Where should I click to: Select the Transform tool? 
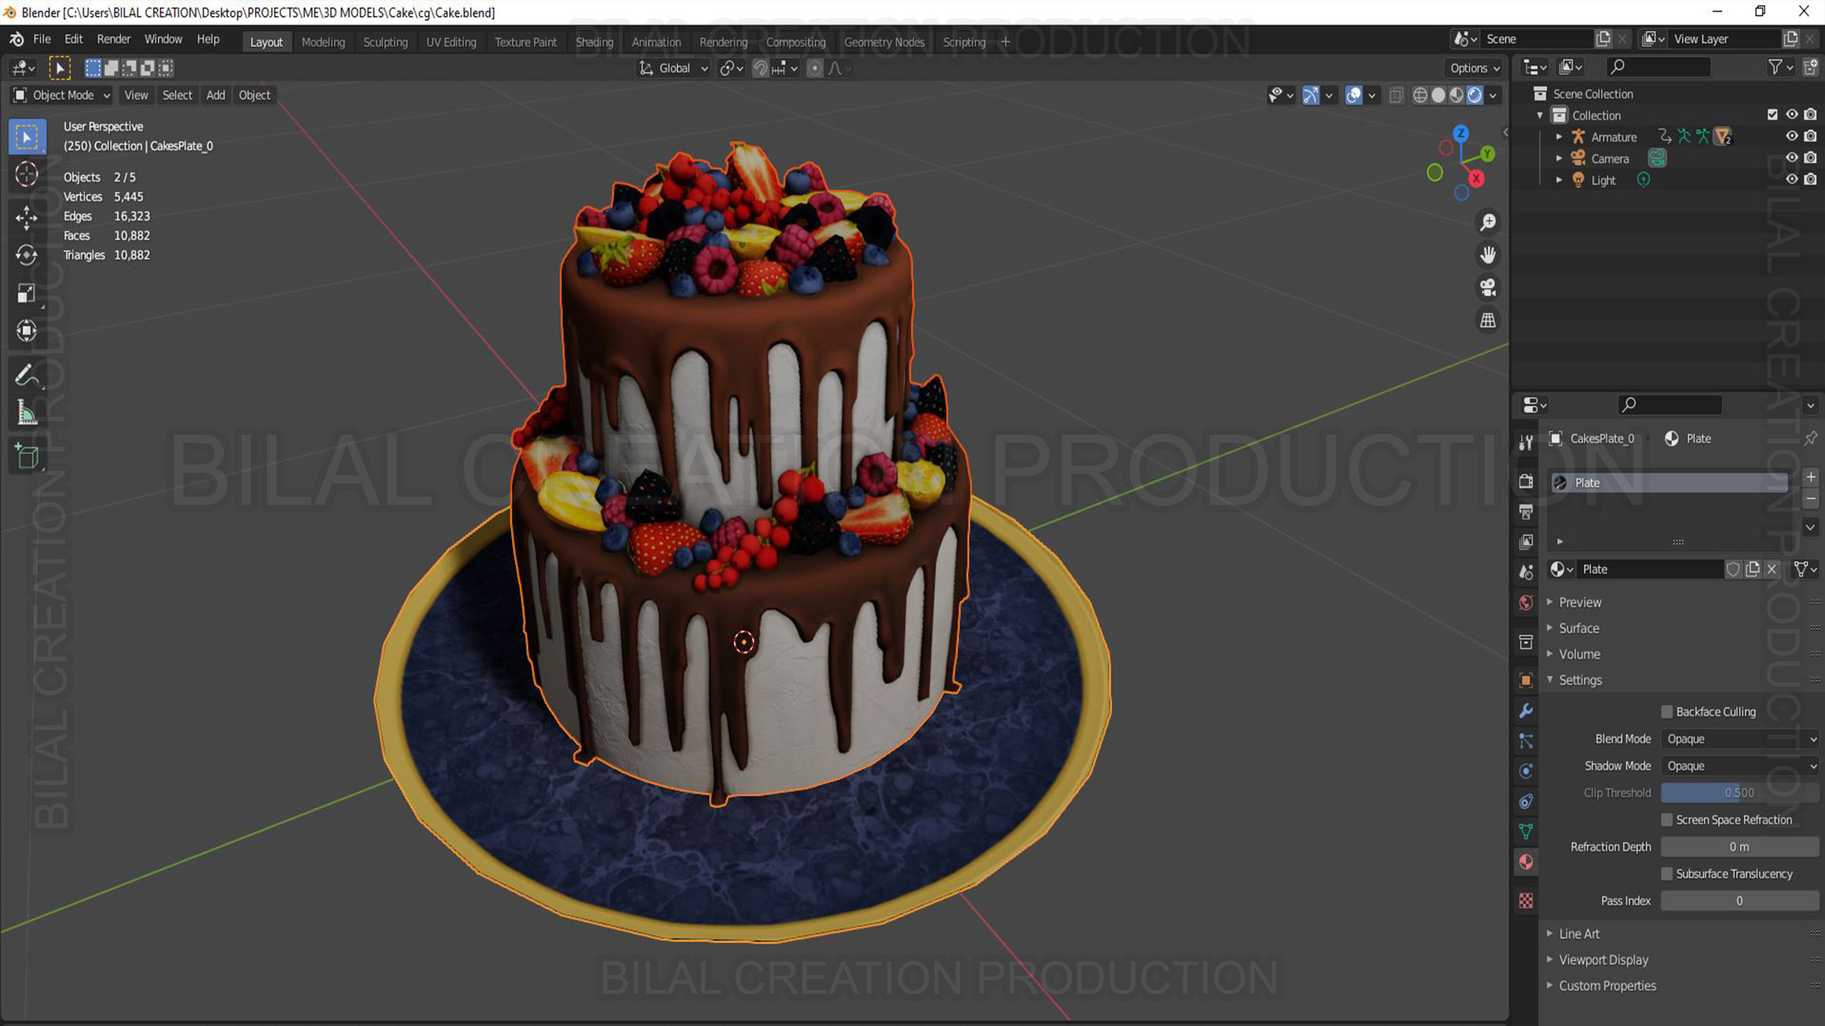click(27, 331)
